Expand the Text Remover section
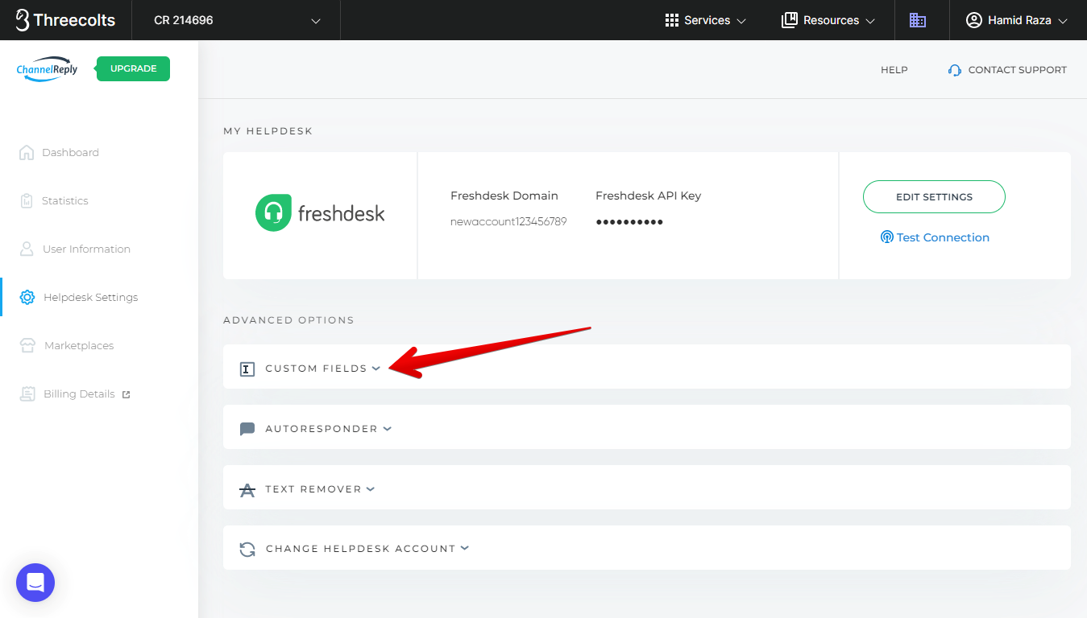The image size is (1087, 618). coord(646,488)
